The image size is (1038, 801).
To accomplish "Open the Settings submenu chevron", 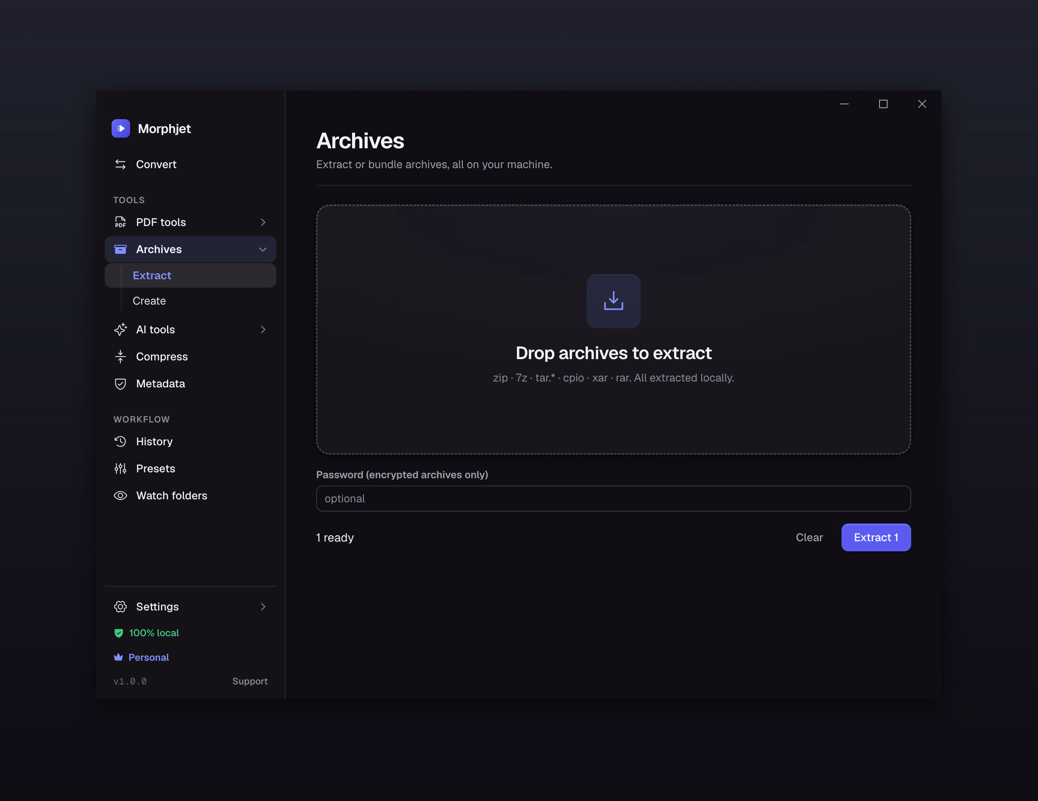I will [263, 607].
